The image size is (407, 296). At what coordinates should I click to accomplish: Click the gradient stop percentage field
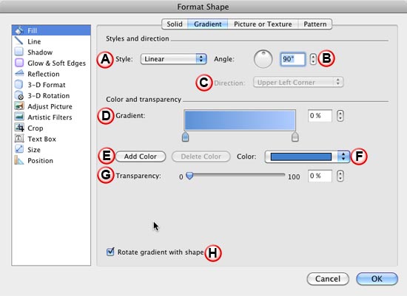(x=320, y=116)
